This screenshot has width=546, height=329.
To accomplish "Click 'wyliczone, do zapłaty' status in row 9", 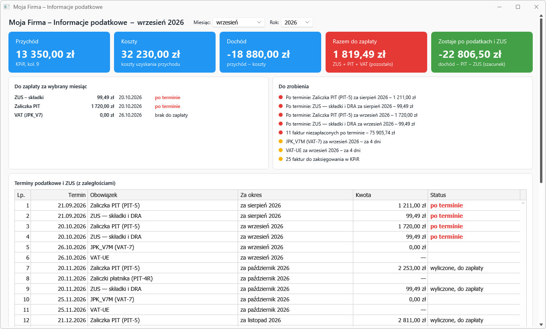I will tap(457, 289).
